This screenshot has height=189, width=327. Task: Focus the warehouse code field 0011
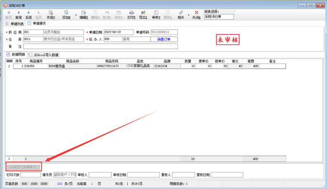33,39
